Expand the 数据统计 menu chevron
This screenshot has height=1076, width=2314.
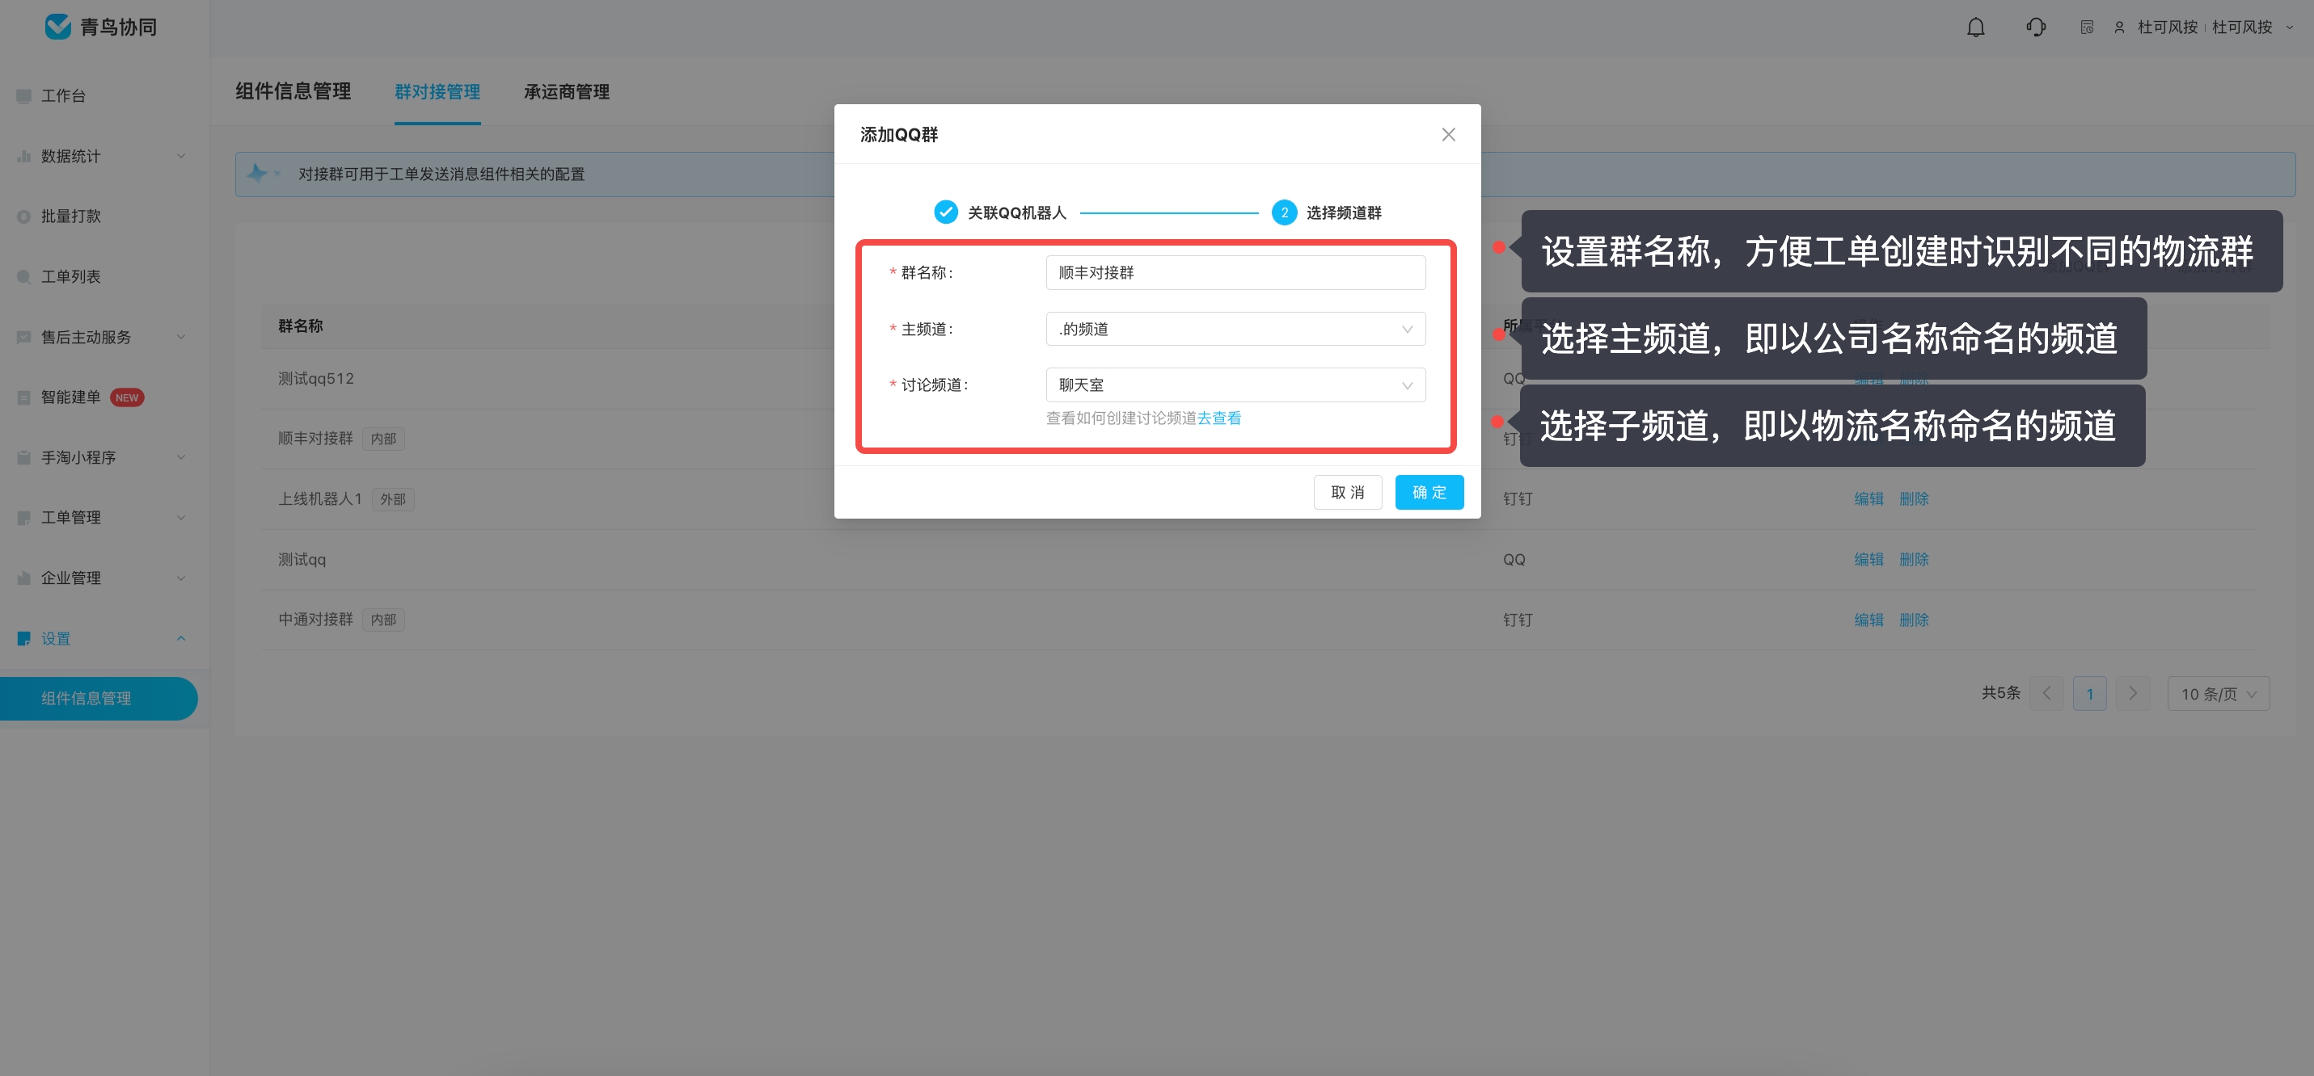click(x=180, y=156)
